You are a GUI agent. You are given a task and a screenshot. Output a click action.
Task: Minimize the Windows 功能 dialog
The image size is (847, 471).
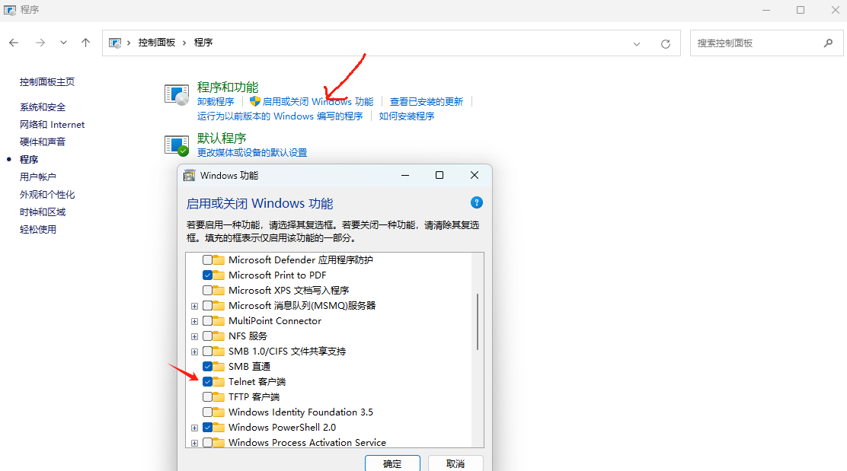tap(405, 175)
